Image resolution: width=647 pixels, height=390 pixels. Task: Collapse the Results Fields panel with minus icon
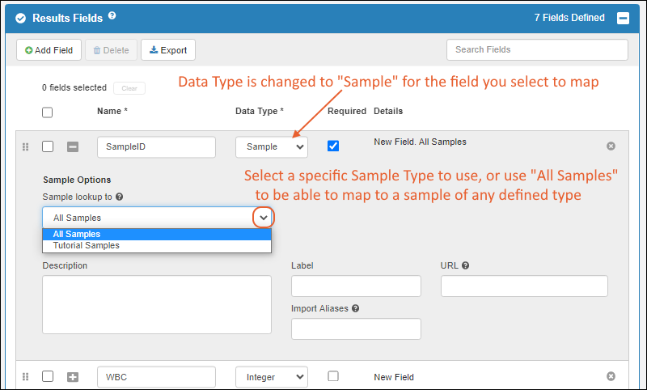pos(623,18)
